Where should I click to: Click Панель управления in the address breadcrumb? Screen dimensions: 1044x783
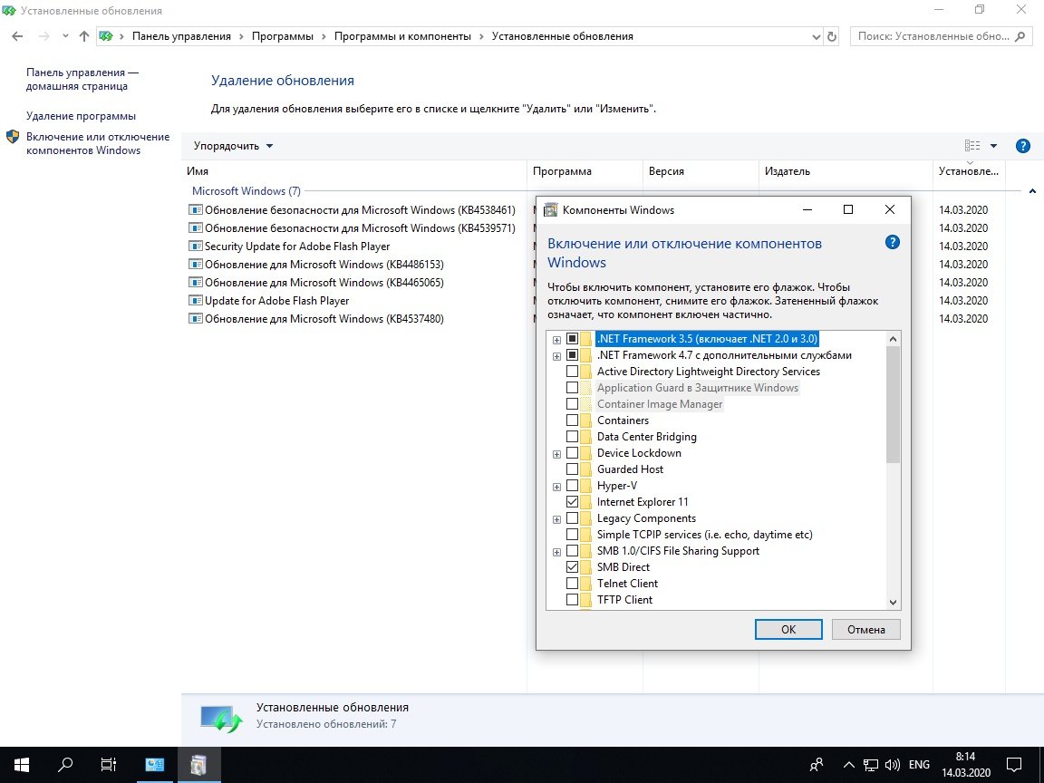click(181, 36)
